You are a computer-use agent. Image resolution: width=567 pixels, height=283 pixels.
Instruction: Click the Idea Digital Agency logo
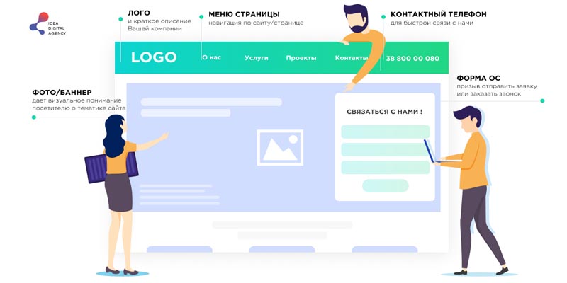47,24
